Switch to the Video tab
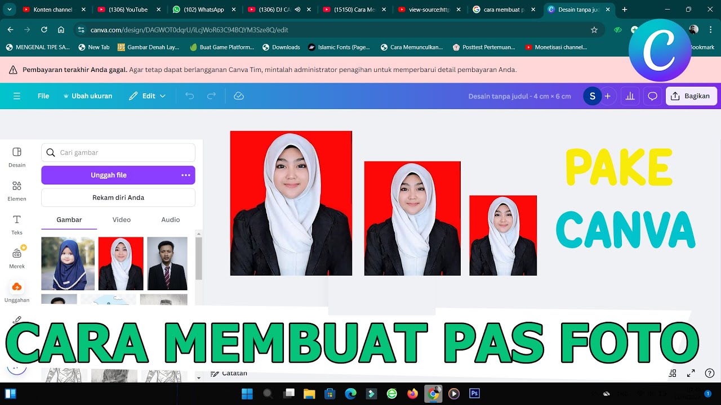Viewport: 721px width, 405px height. click(121, 220)
